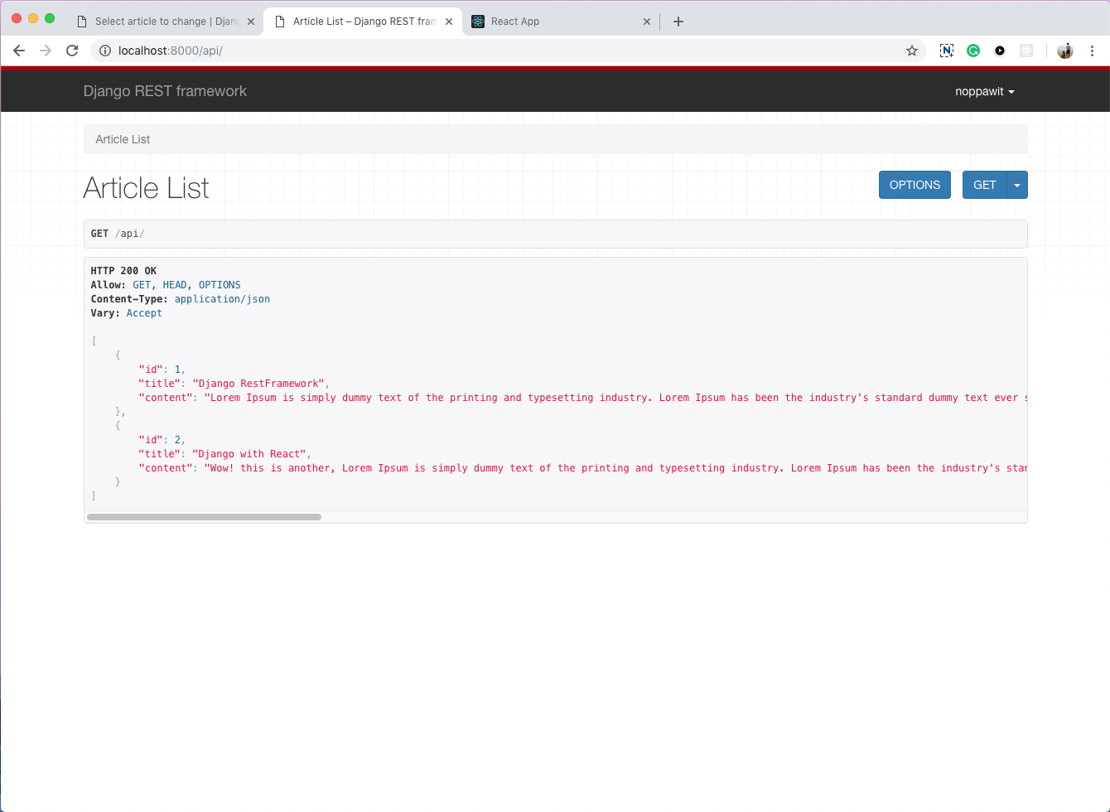Viewport: 1110px width, 812px height.
Task: Click the Allow: GET, HEAD, OPTIONS header
Action: pos(166,285)
